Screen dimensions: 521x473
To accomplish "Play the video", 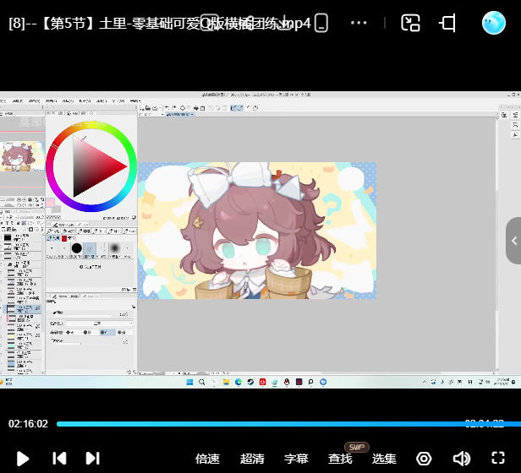I will [x=23, y=459].
